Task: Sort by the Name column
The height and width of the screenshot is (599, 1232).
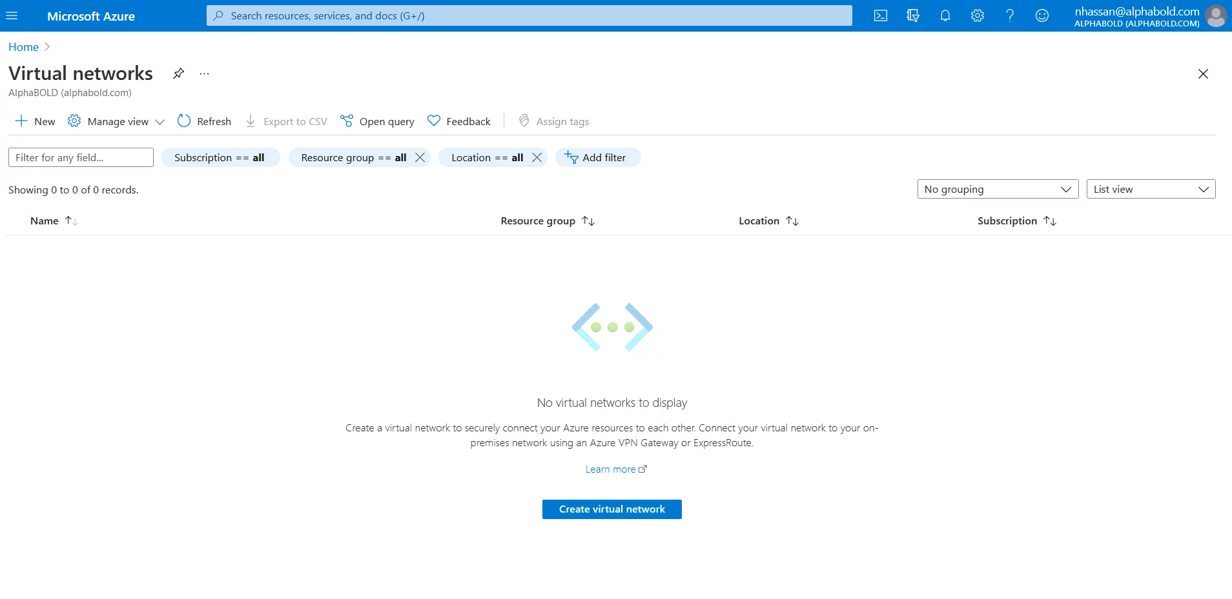Action: click(54, 221)
